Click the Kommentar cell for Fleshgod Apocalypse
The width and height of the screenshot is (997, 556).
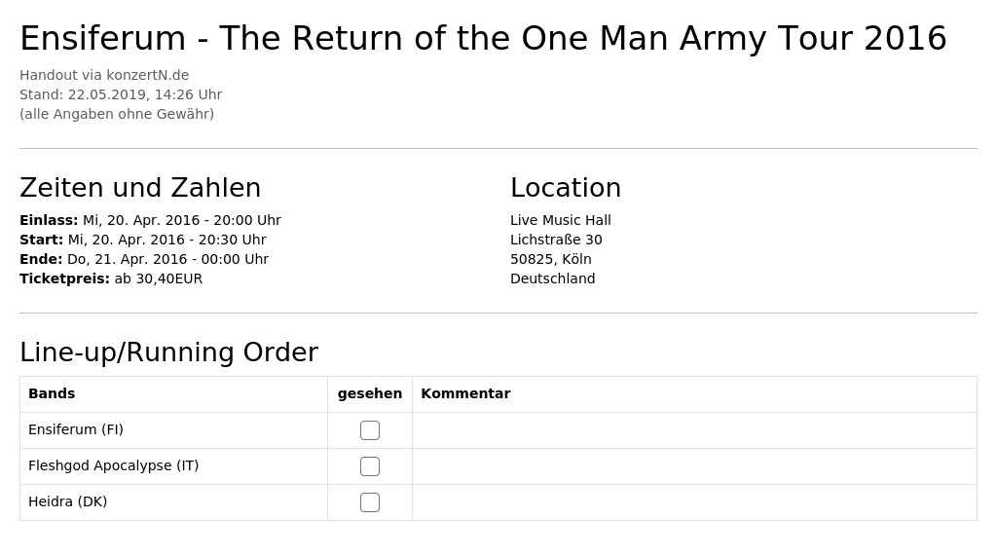[x=694, y=466]
